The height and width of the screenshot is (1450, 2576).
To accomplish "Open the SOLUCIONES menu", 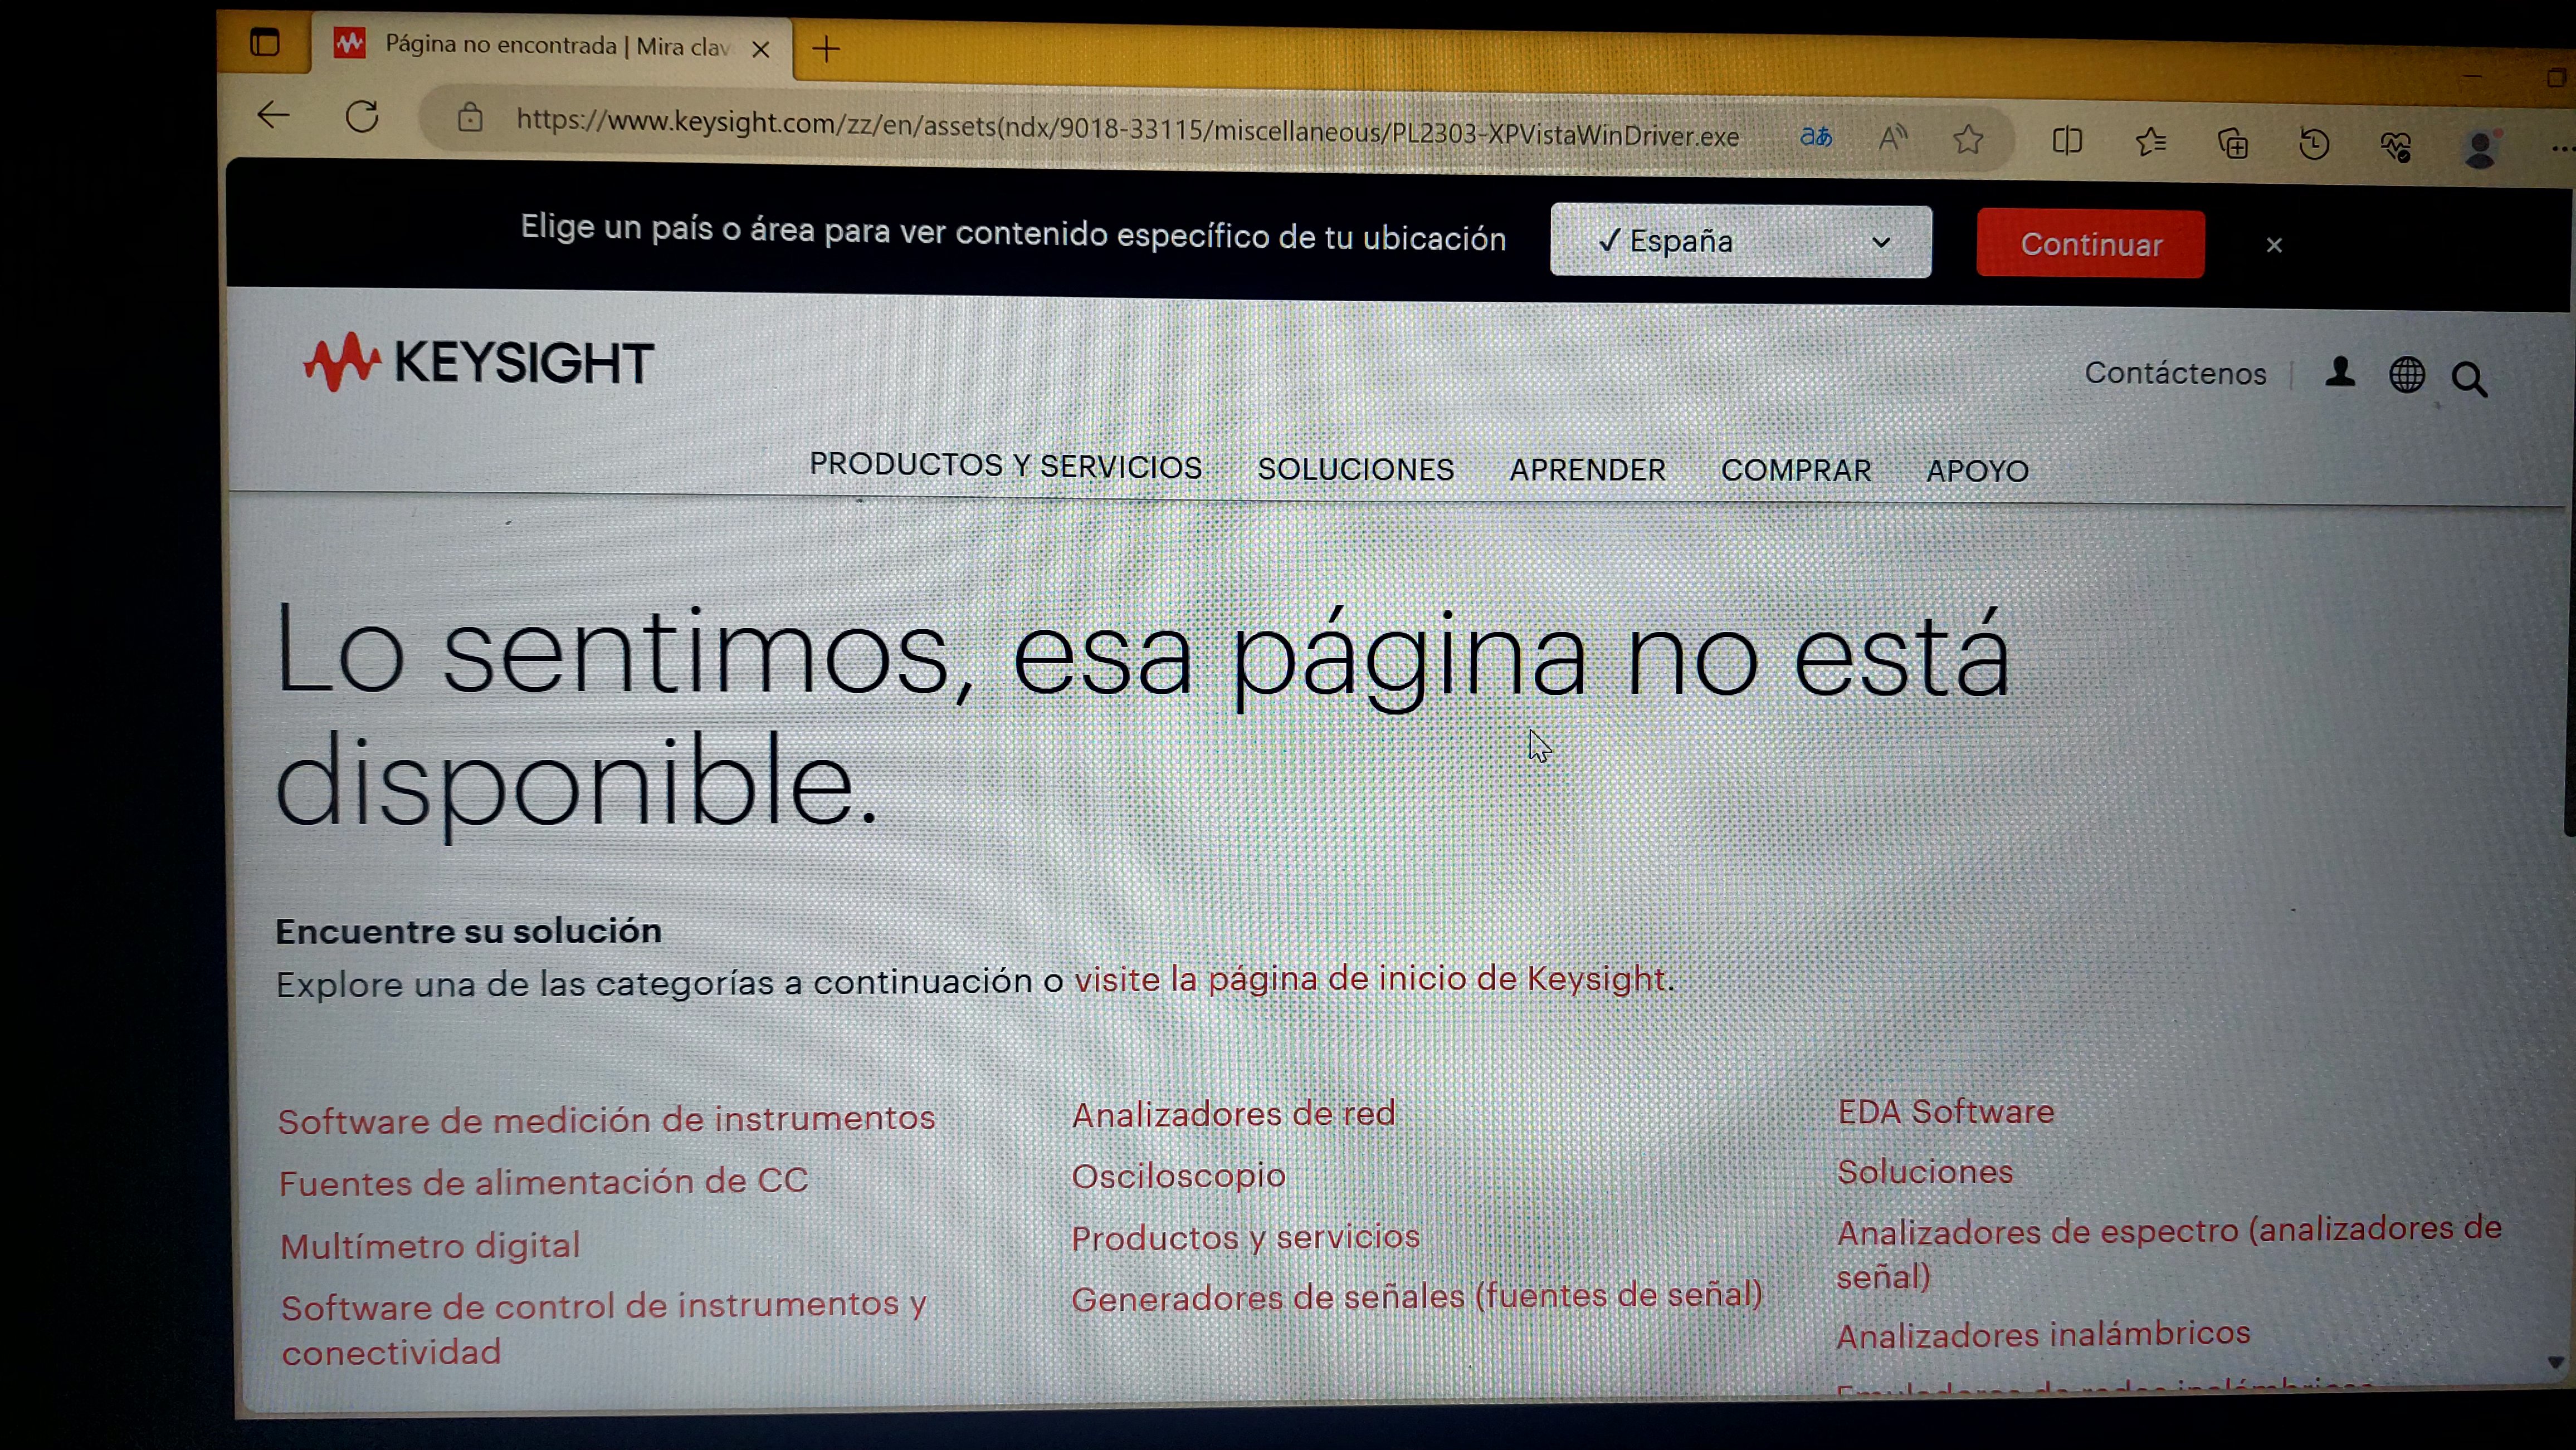I will pyautogui.click(x=1355, y=469).
